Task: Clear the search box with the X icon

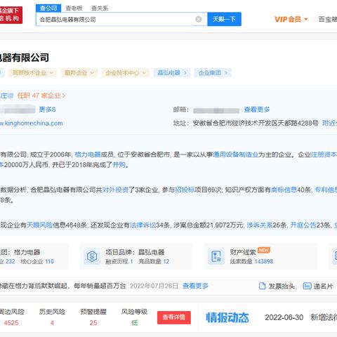Action: pos(199,19)
